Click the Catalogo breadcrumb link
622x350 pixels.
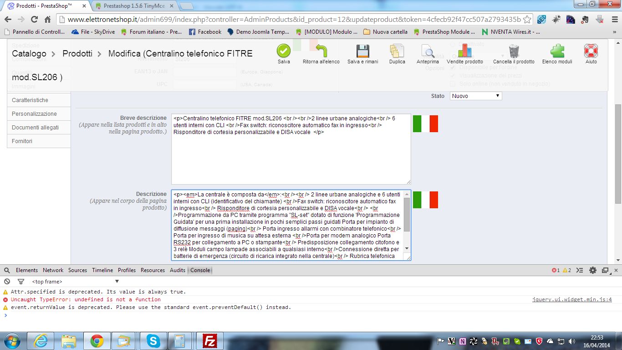(x=29, y=54)
